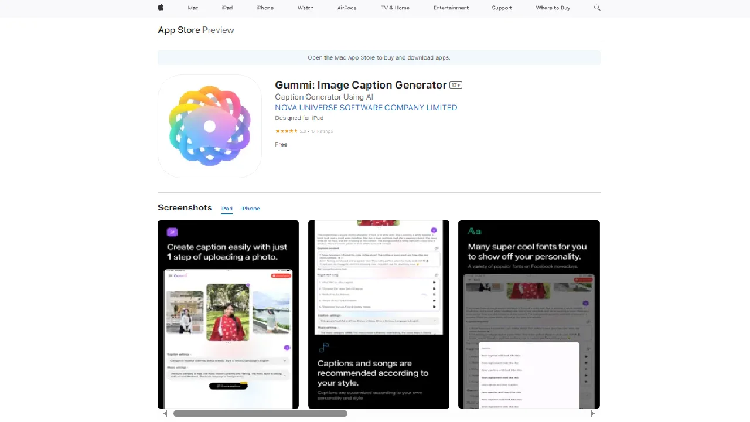Go to iPhone in navigation bar
This screenshot has width=750, height=422.
[265, 8]
